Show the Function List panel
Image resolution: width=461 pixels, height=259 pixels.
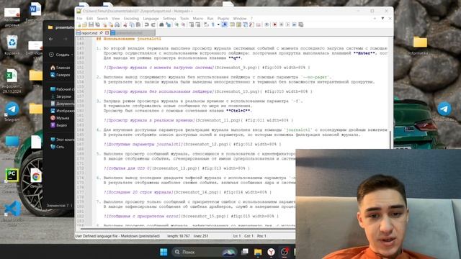pos(251,24)
